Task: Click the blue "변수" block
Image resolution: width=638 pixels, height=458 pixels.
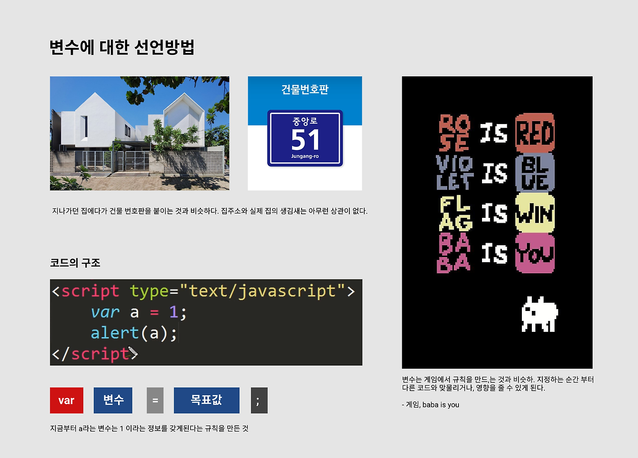Action: [113, 400]
